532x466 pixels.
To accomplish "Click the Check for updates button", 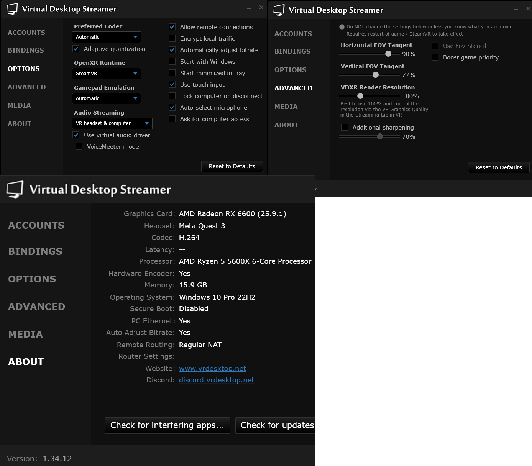I will point(275,425).
